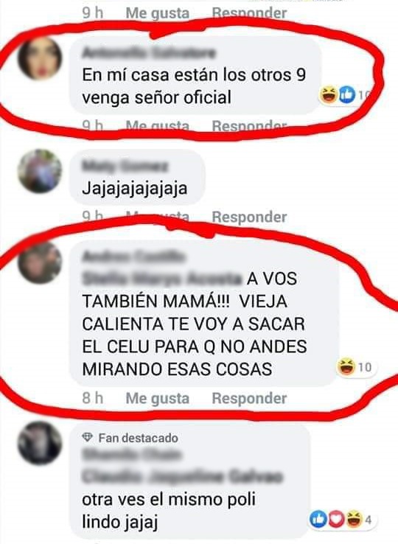Click the blurred tagged name before "A VOS"
398x544 pixels.
click(x=162, y=279)
